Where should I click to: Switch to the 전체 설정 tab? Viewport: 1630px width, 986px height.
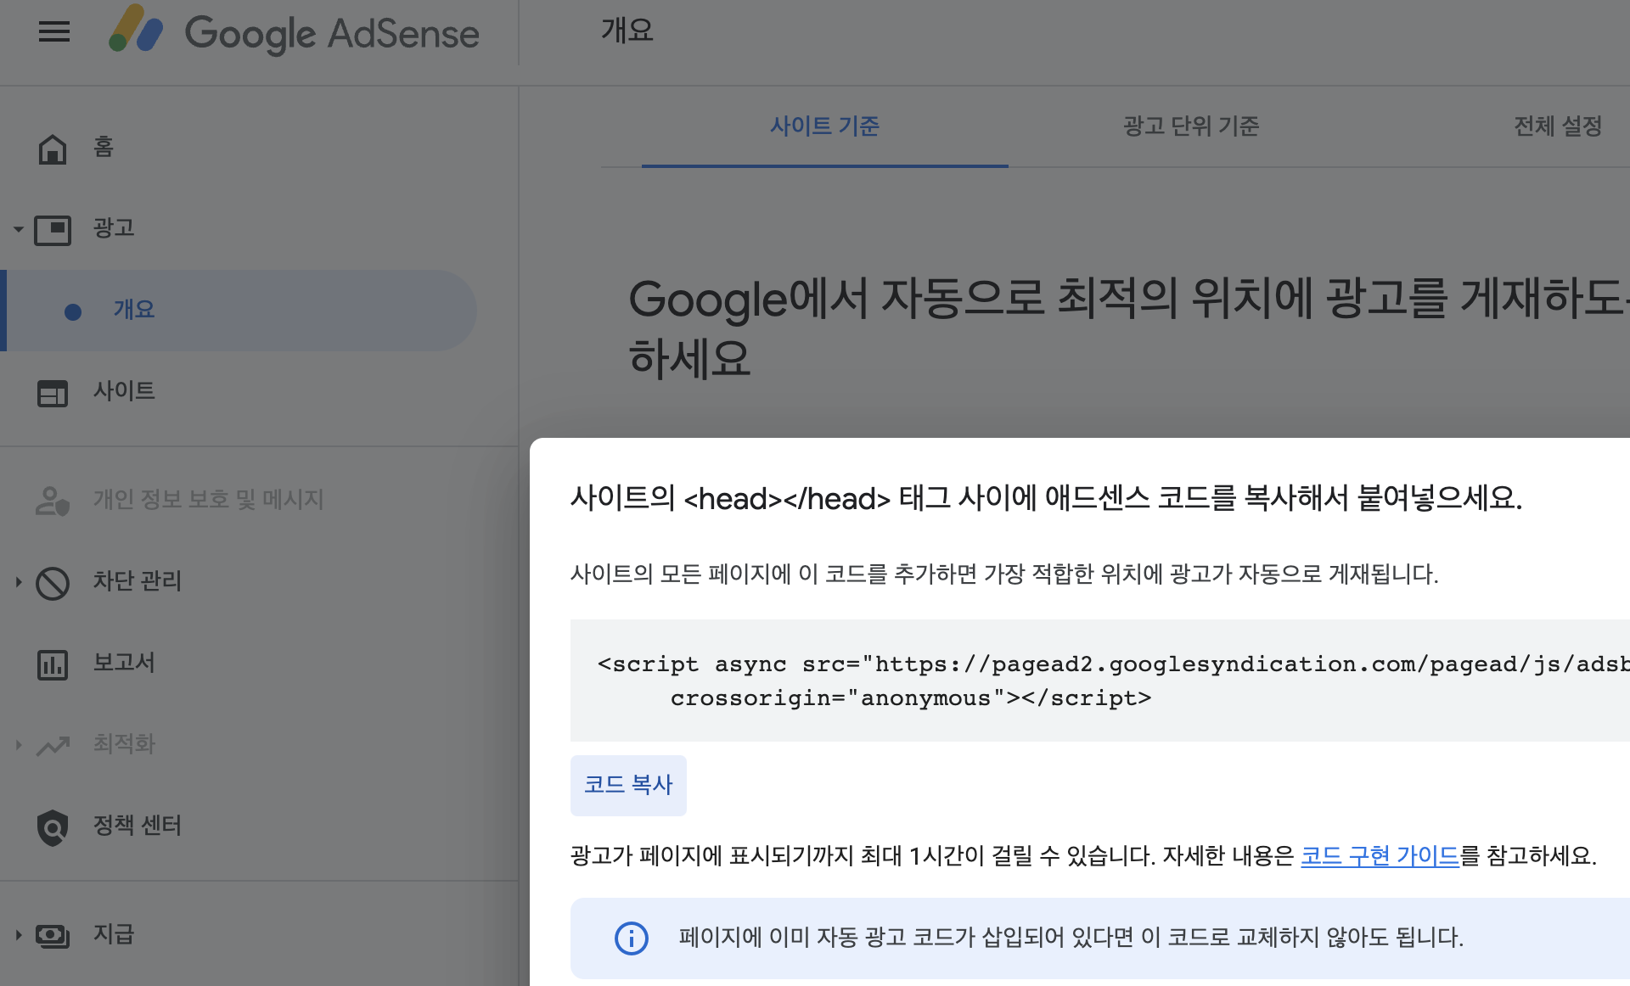[x=1557, y=126]
